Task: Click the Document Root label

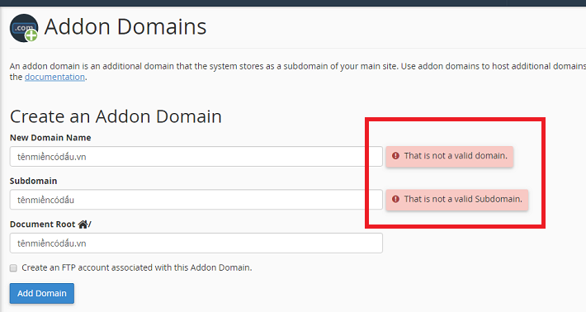Action: pyautogui.click(x=43, y=225)
